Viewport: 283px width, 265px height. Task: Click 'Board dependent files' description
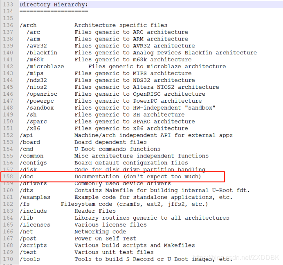coord(110,142)
